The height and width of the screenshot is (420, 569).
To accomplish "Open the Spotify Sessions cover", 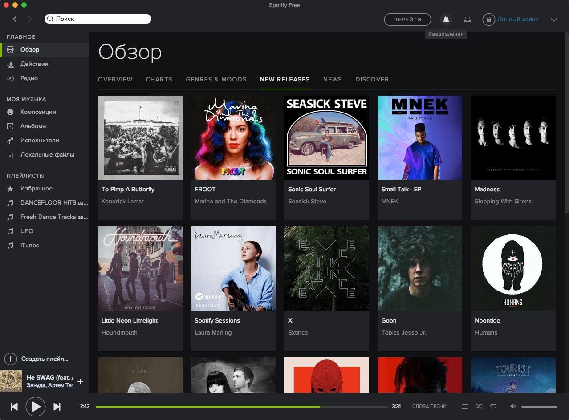I will point(233,269).
